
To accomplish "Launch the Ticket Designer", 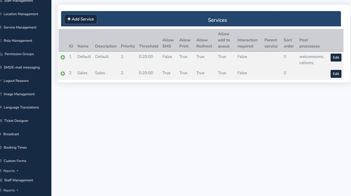I will [16, 121].
